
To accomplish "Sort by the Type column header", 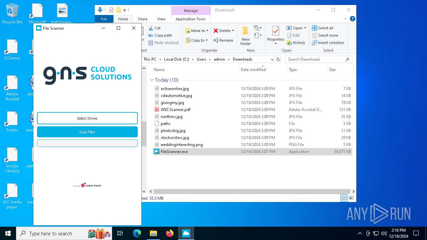I will pyautogui.click(x=307, y=70).
